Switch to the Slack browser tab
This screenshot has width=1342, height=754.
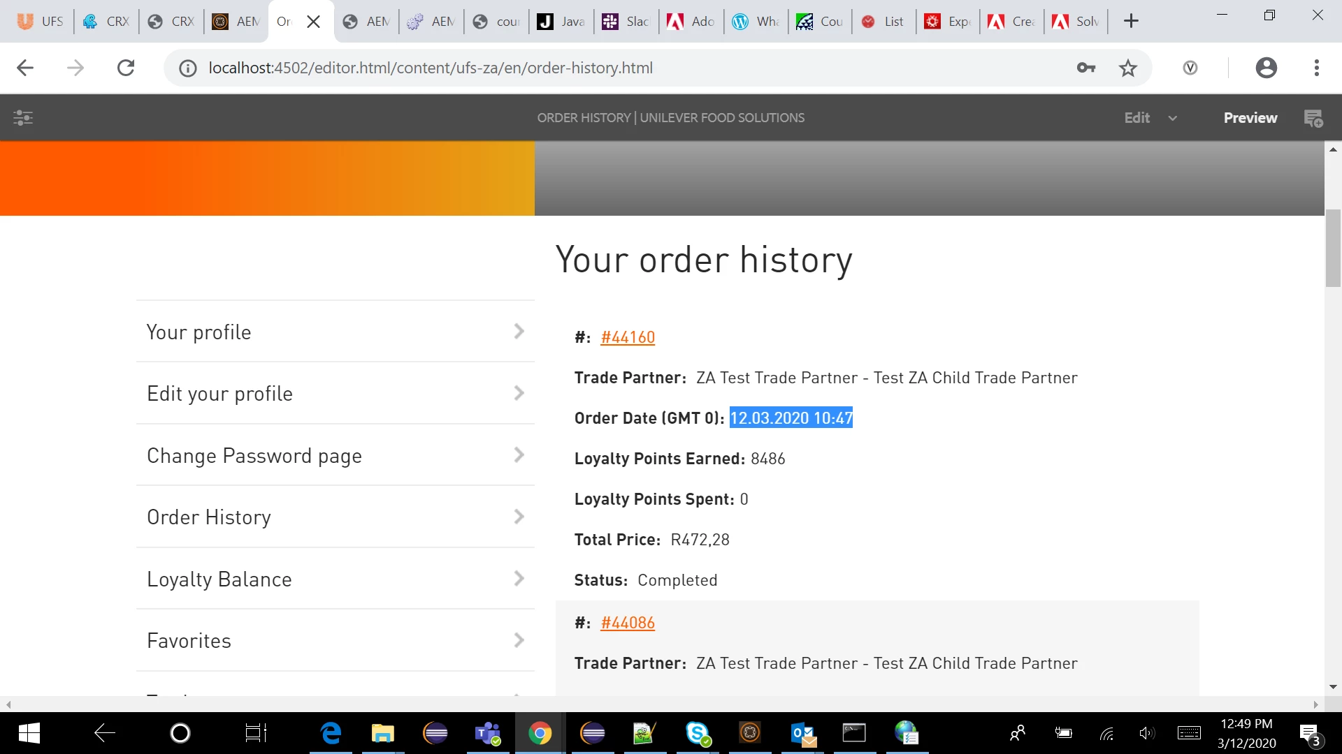pyautogui.click(x=627, y=22)
